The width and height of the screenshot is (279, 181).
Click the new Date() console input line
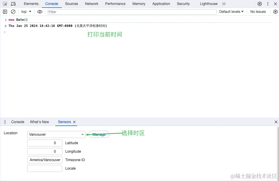18,20
